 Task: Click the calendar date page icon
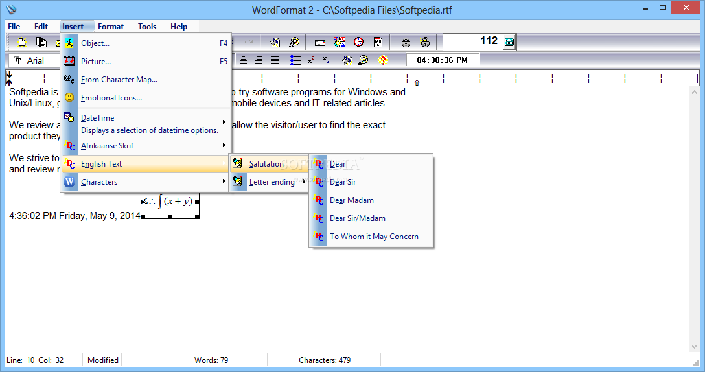click(378, 42)
